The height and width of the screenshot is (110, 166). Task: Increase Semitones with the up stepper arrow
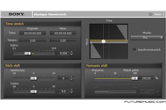[x=72, y=77]
